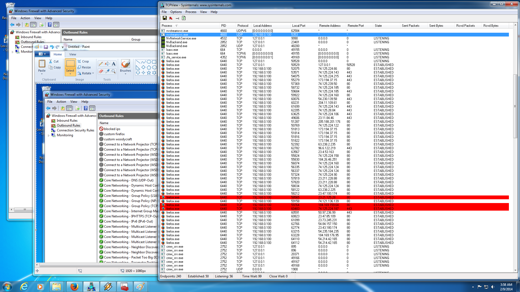Open Action menu in back Firewall window
Viewport: 520px width, 292px height.
tap(25, 18)
